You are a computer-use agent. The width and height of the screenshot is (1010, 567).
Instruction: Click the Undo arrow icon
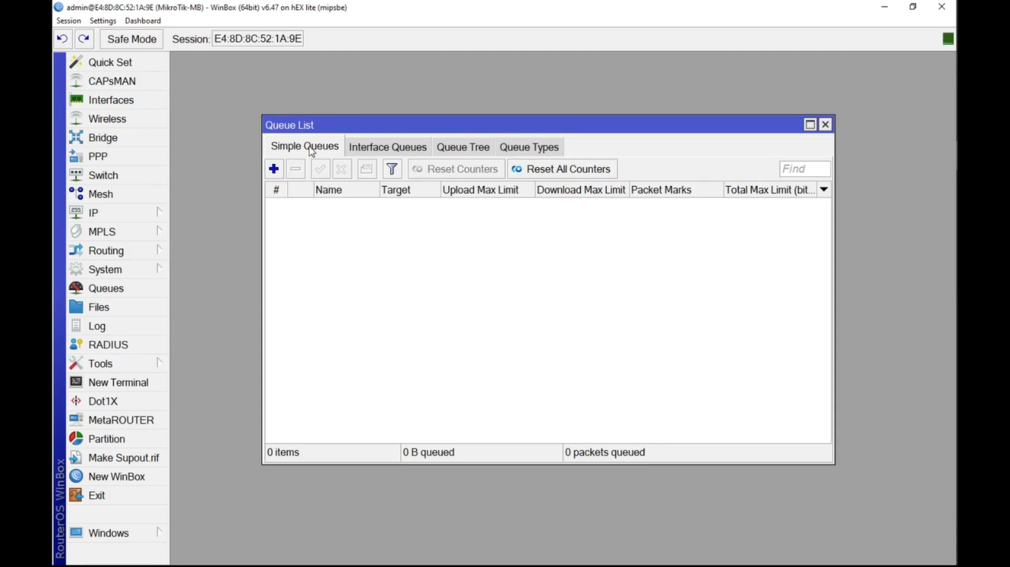tap(62, 39)
